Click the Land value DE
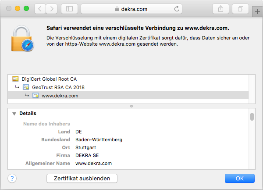The image size is (263, 190). (78, 132)
